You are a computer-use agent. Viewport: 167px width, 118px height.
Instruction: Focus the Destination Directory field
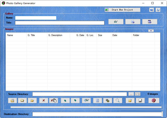point(97,114)
